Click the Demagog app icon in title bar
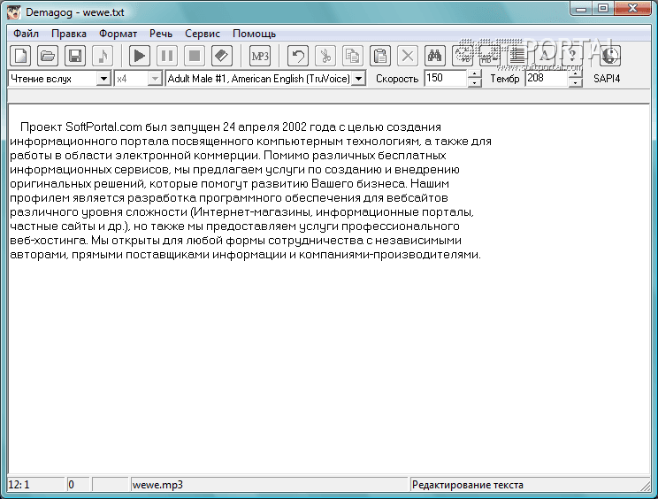The height and width of the screenshot is (499, 658). [14, 12]
